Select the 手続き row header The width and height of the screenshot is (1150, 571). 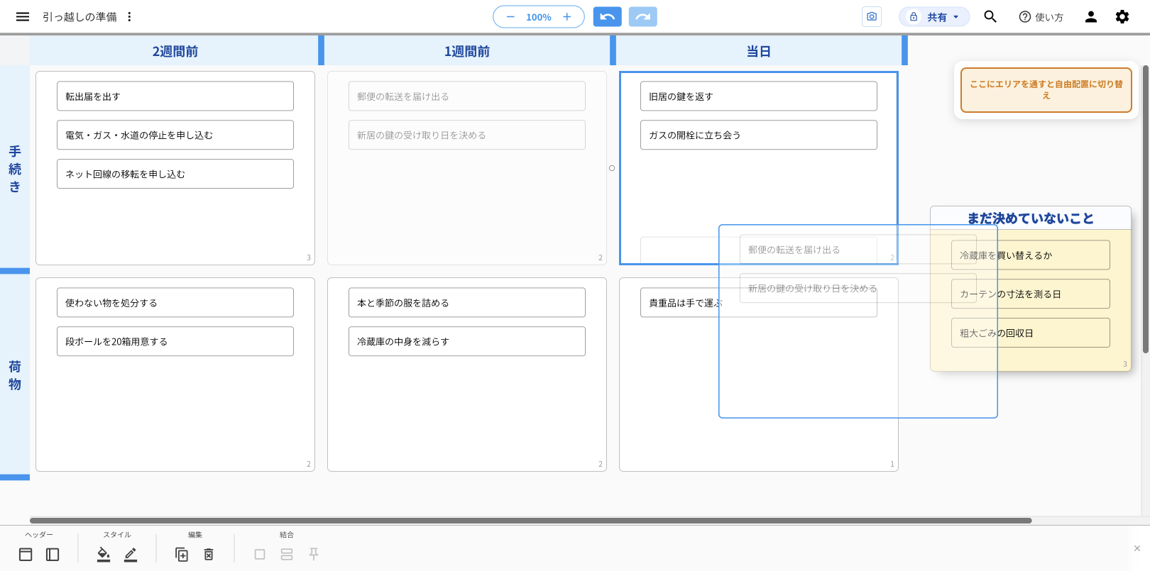(15, 169)
